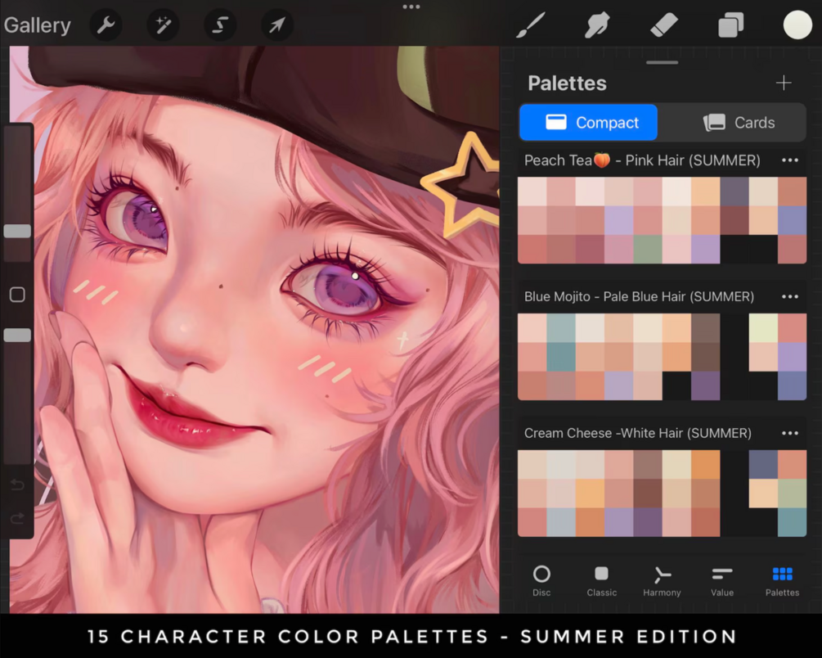Pick teal swatch in Blue Mojito top row
The height and width of the screenshot is (658, 822).
pos(561,328)
